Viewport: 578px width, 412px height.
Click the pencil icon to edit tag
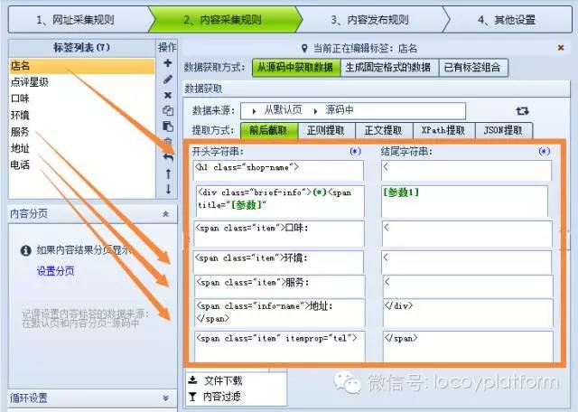tap(168, 79)
